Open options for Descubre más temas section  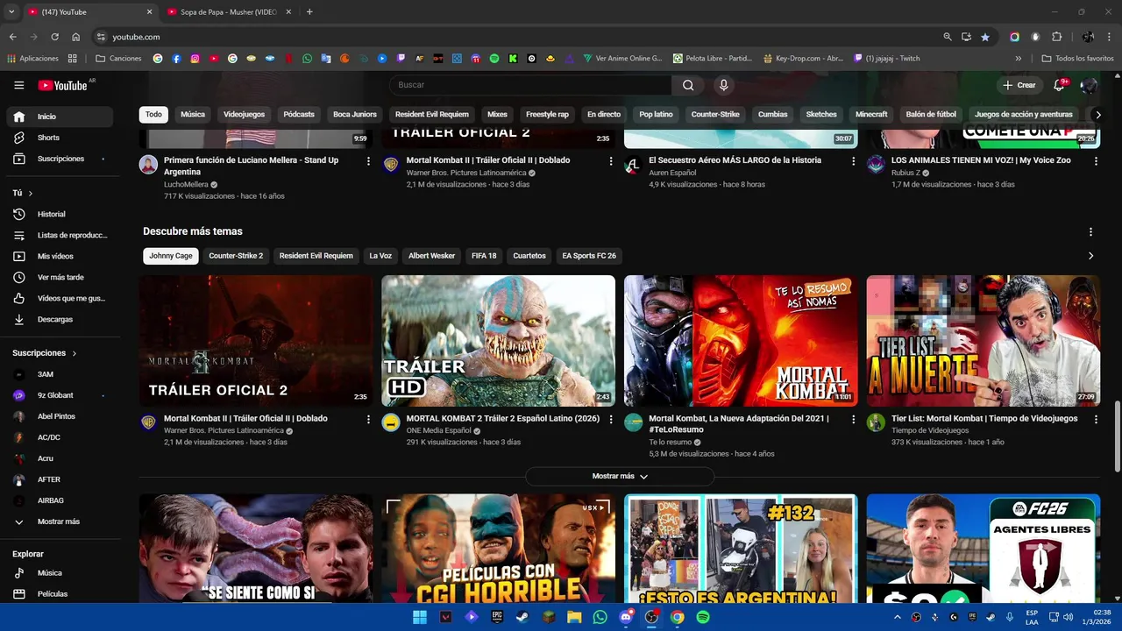[x=1090, y=231]
